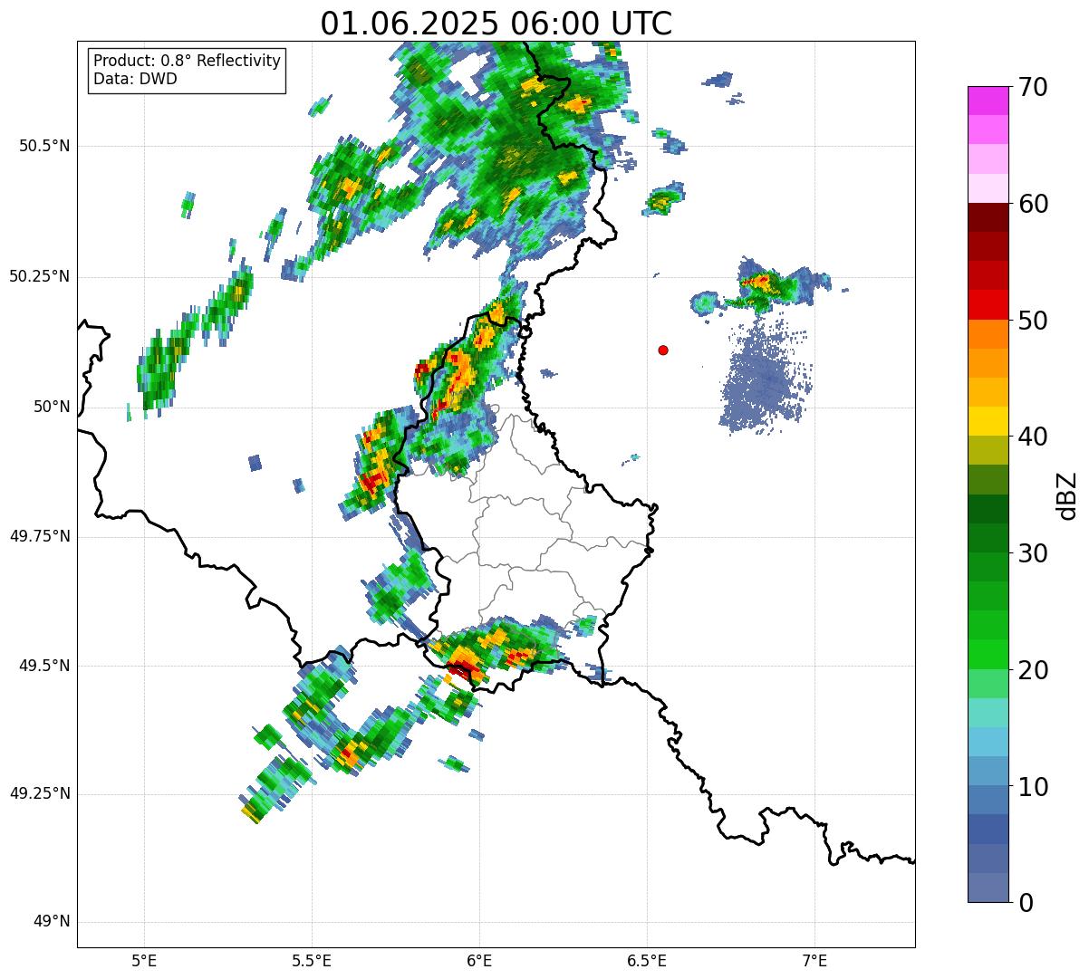Click the 6.5°E longitude label
The image size is (1089, 979).
coord(647,960)
